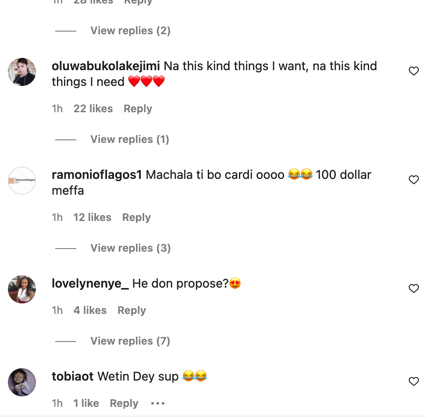Expand View replies (7) under lovelynenye_
Viewport: 427px width, 420px height.
(130, 341)
